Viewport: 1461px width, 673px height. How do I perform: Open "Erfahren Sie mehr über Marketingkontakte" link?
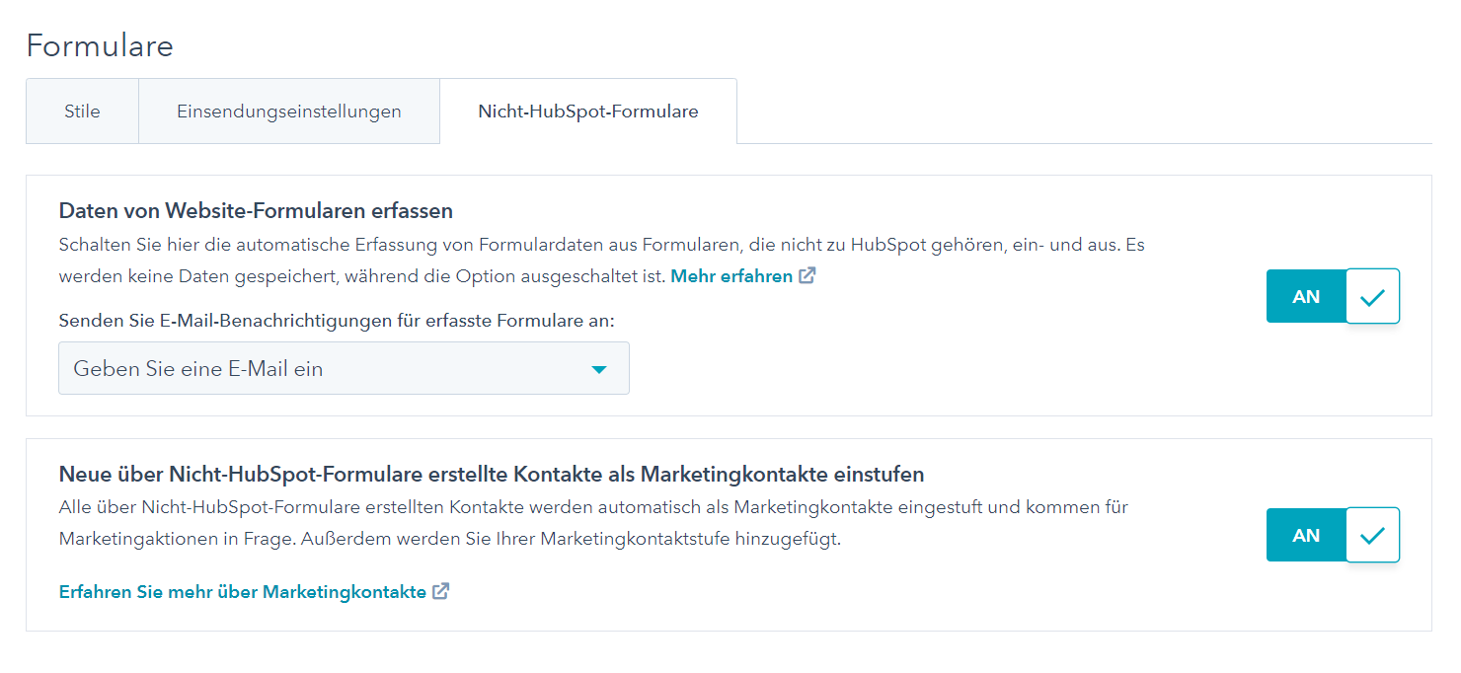coord(243,592)
